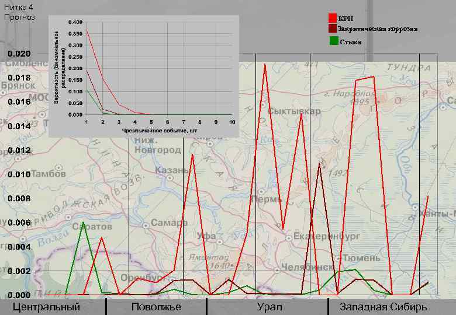
Task: Click the Самара map label
Action: (x=170, y=223)
